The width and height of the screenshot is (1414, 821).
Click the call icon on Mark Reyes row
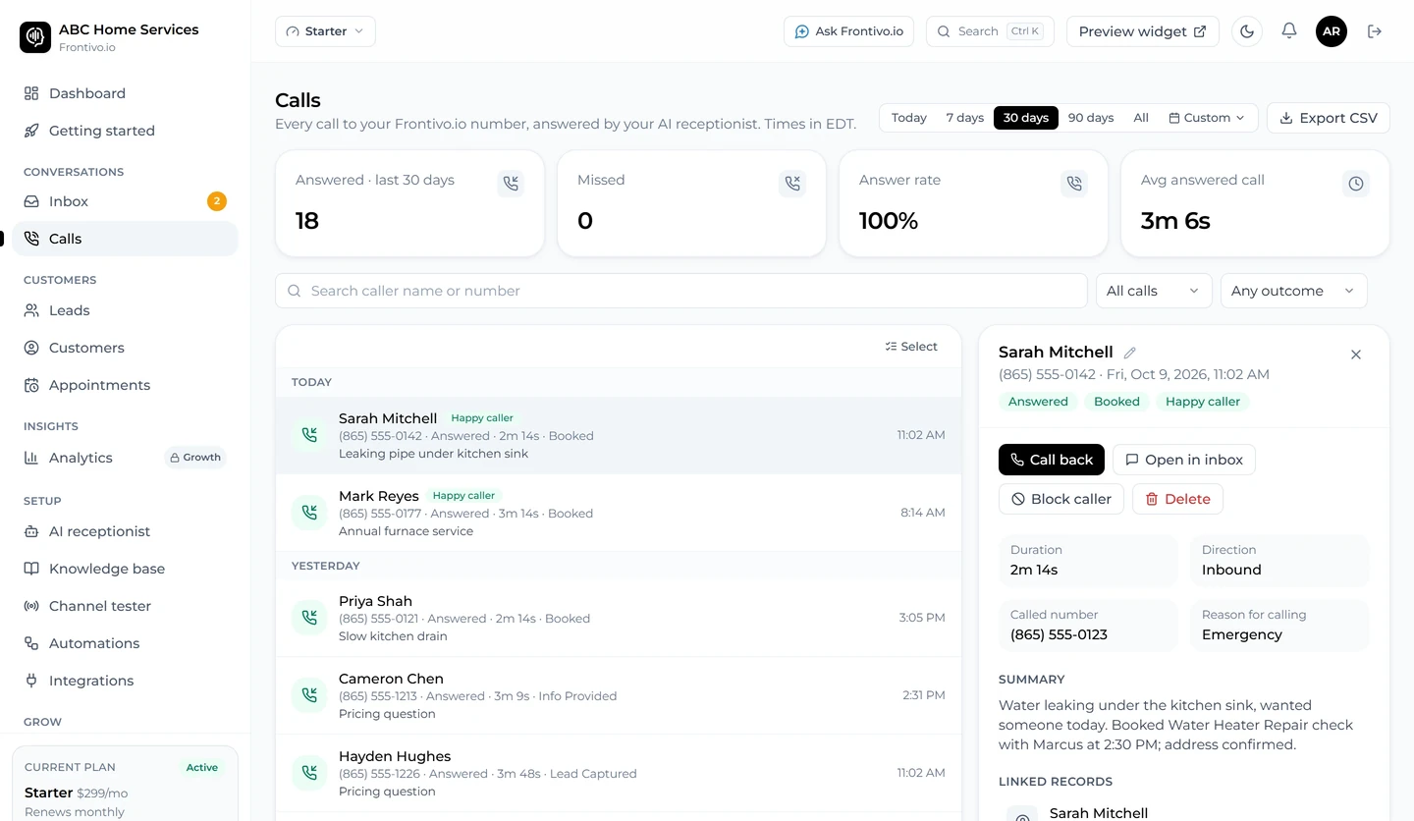click(x=309, y=513)
